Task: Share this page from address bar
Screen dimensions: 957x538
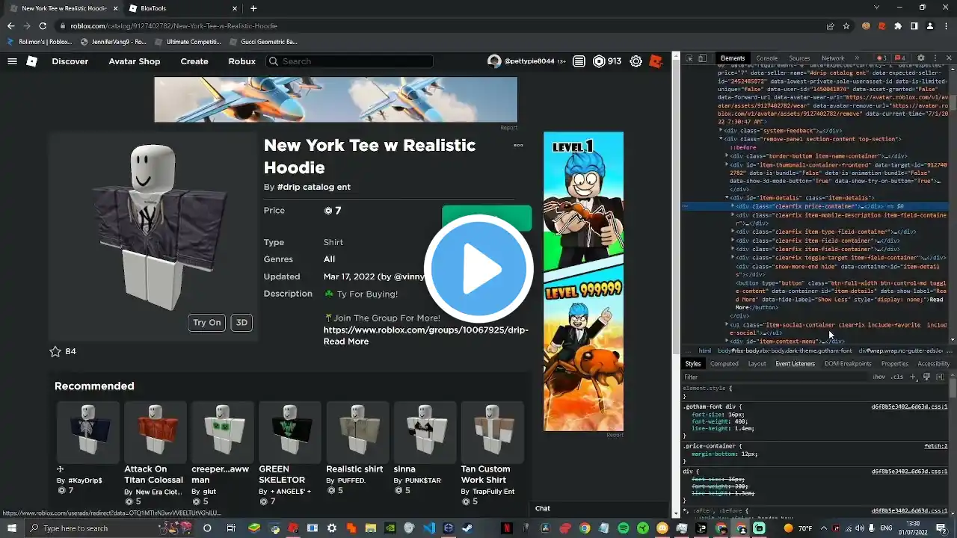Action: point(831,26)
